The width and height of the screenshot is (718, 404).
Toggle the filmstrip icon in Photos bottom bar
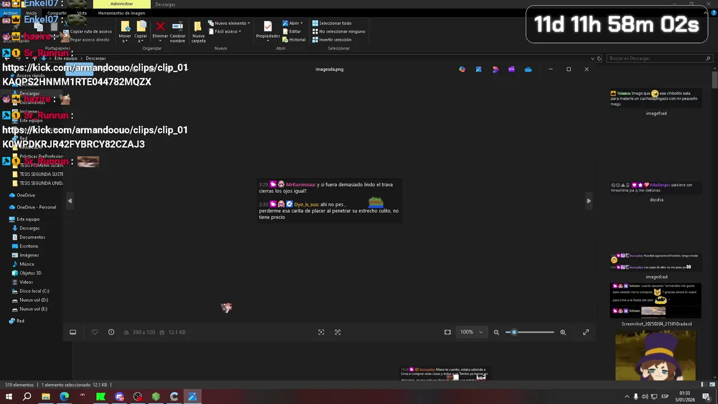tap(73, 332)
